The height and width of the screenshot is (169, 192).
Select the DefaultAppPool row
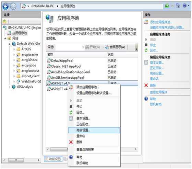(92, 60)
